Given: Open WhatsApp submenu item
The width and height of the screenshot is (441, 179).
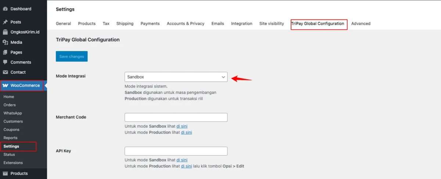Looking at the screenshot, I should pos(13,113).
